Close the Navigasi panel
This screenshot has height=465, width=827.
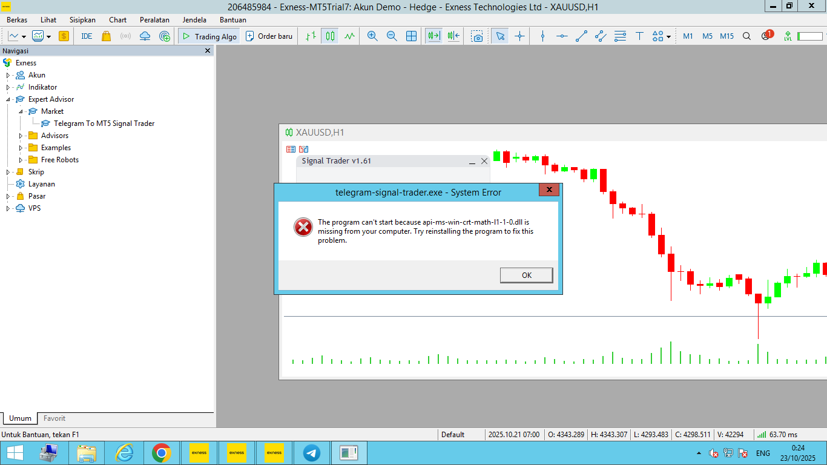(208, 51)
